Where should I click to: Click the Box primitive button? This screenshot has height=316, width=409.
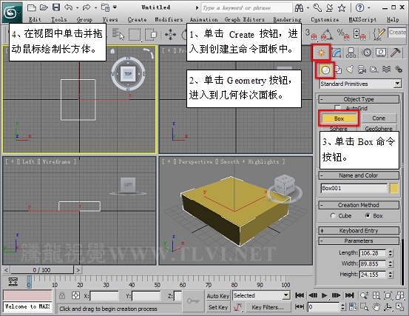click(x=339, y=118)
